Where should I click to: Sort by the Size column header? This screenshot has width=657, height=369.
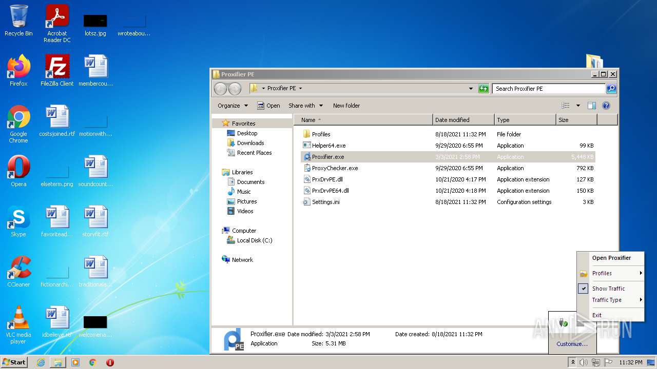576,120
